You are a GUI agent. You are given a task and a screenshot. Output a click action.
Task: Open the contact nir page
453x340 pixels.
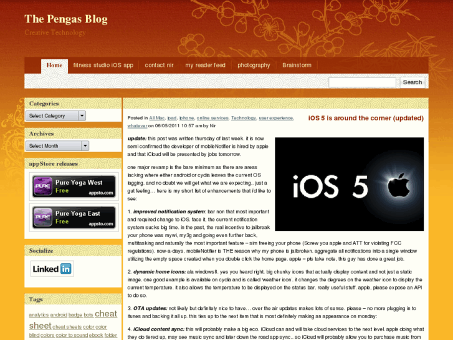(x=159, y=66)
